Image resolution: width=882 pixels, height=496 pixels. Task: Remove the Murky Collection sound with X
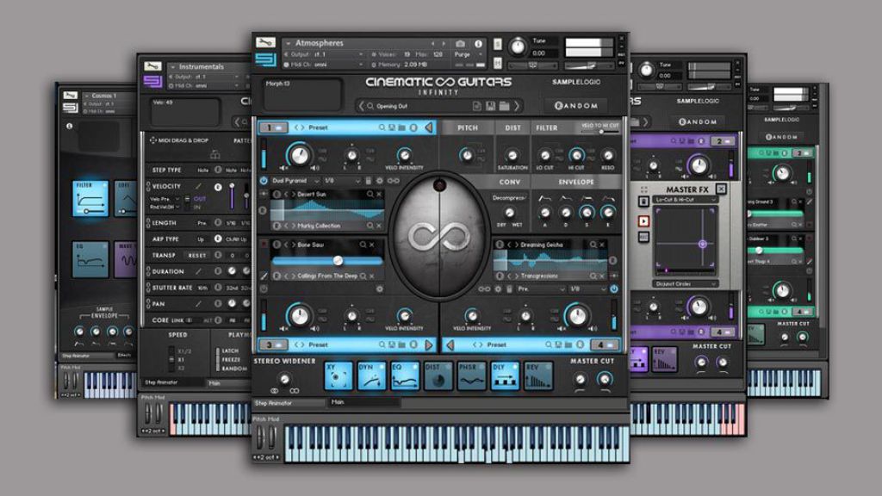point(379,226)
